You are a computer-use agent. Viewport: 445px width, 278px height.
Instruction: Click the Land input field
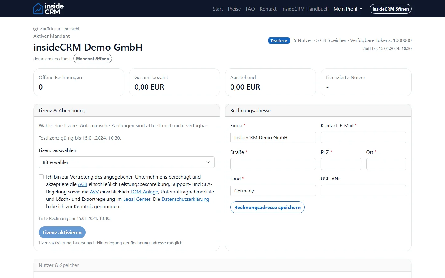[273, 191]
